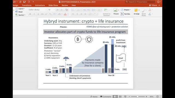Choose shape fill color
The width and height of the screenshot is (175, 98).
pos(150,10)
